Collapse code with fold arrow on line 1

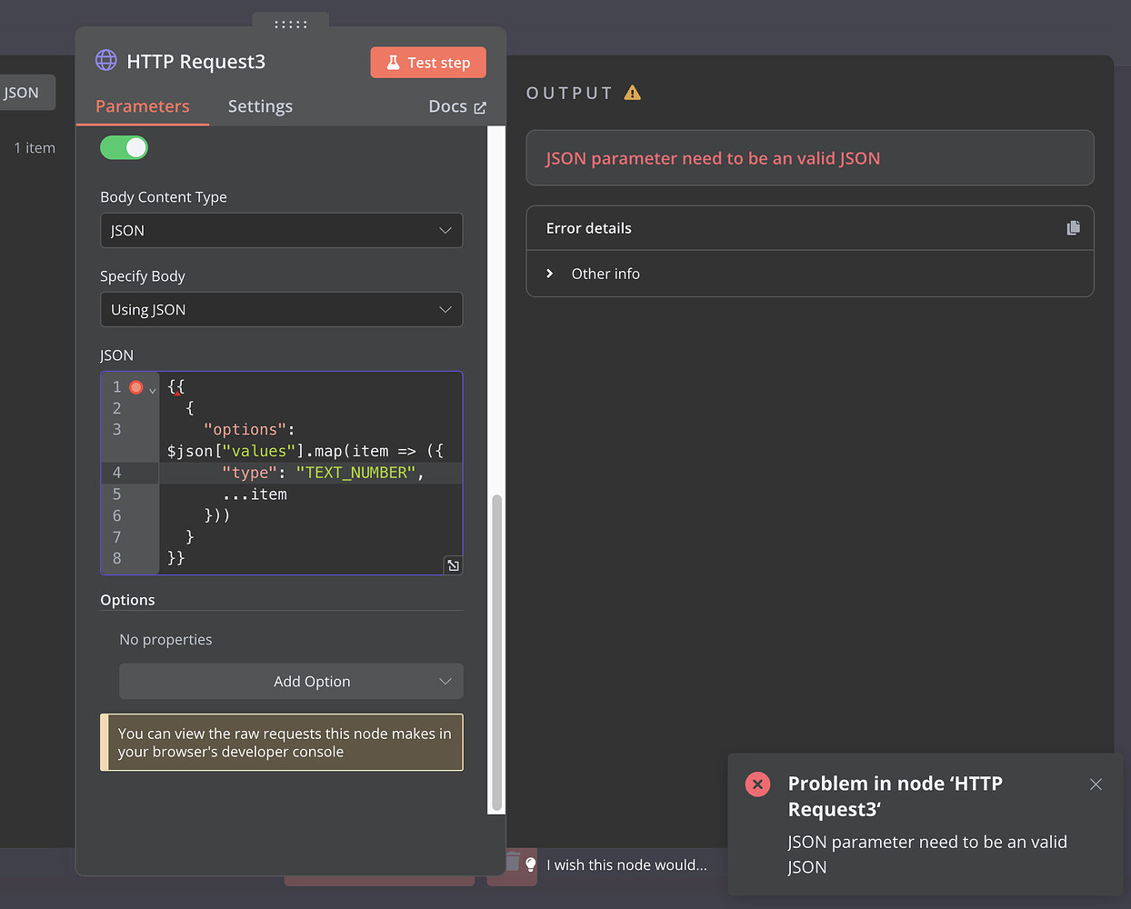(153, 390)
